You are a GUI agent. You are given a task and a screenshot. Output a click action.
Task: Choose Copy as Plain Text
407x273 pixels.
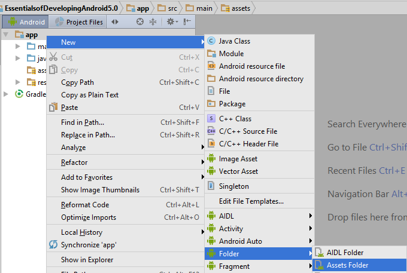126,95
